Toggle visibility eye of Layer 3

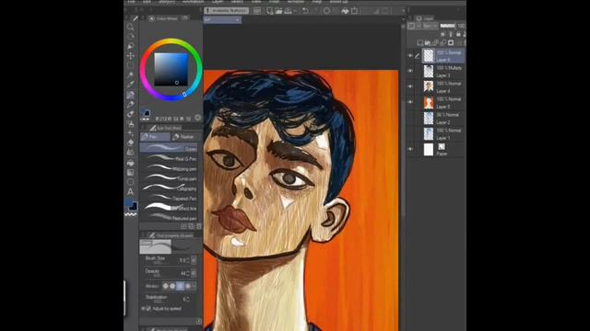click(410, 71)
